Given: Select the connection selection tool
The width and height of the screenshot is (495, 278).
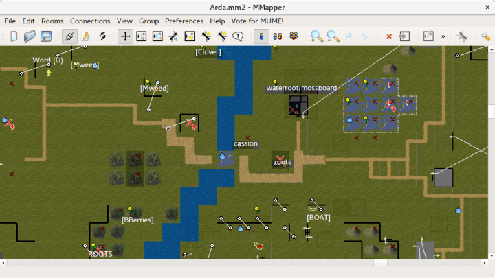Looking at the screenshot, I should click(x=174, y=36).
